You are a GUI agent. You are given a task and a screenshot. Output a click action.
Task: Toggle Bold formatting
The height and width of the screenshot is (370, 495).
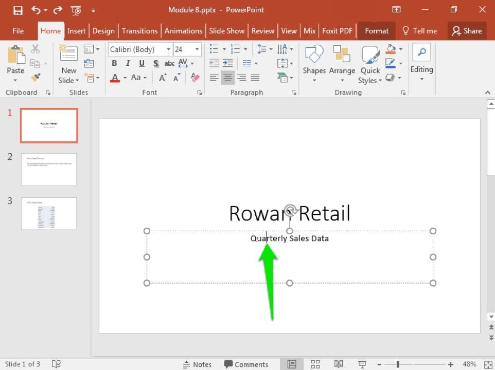[x=114, y=63]
